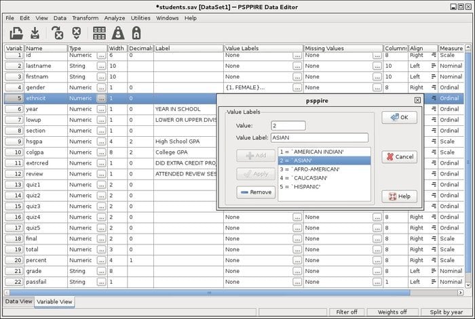Open the Edit menu
This screenshot has width=475, height=319.
(x=24, y=18)
